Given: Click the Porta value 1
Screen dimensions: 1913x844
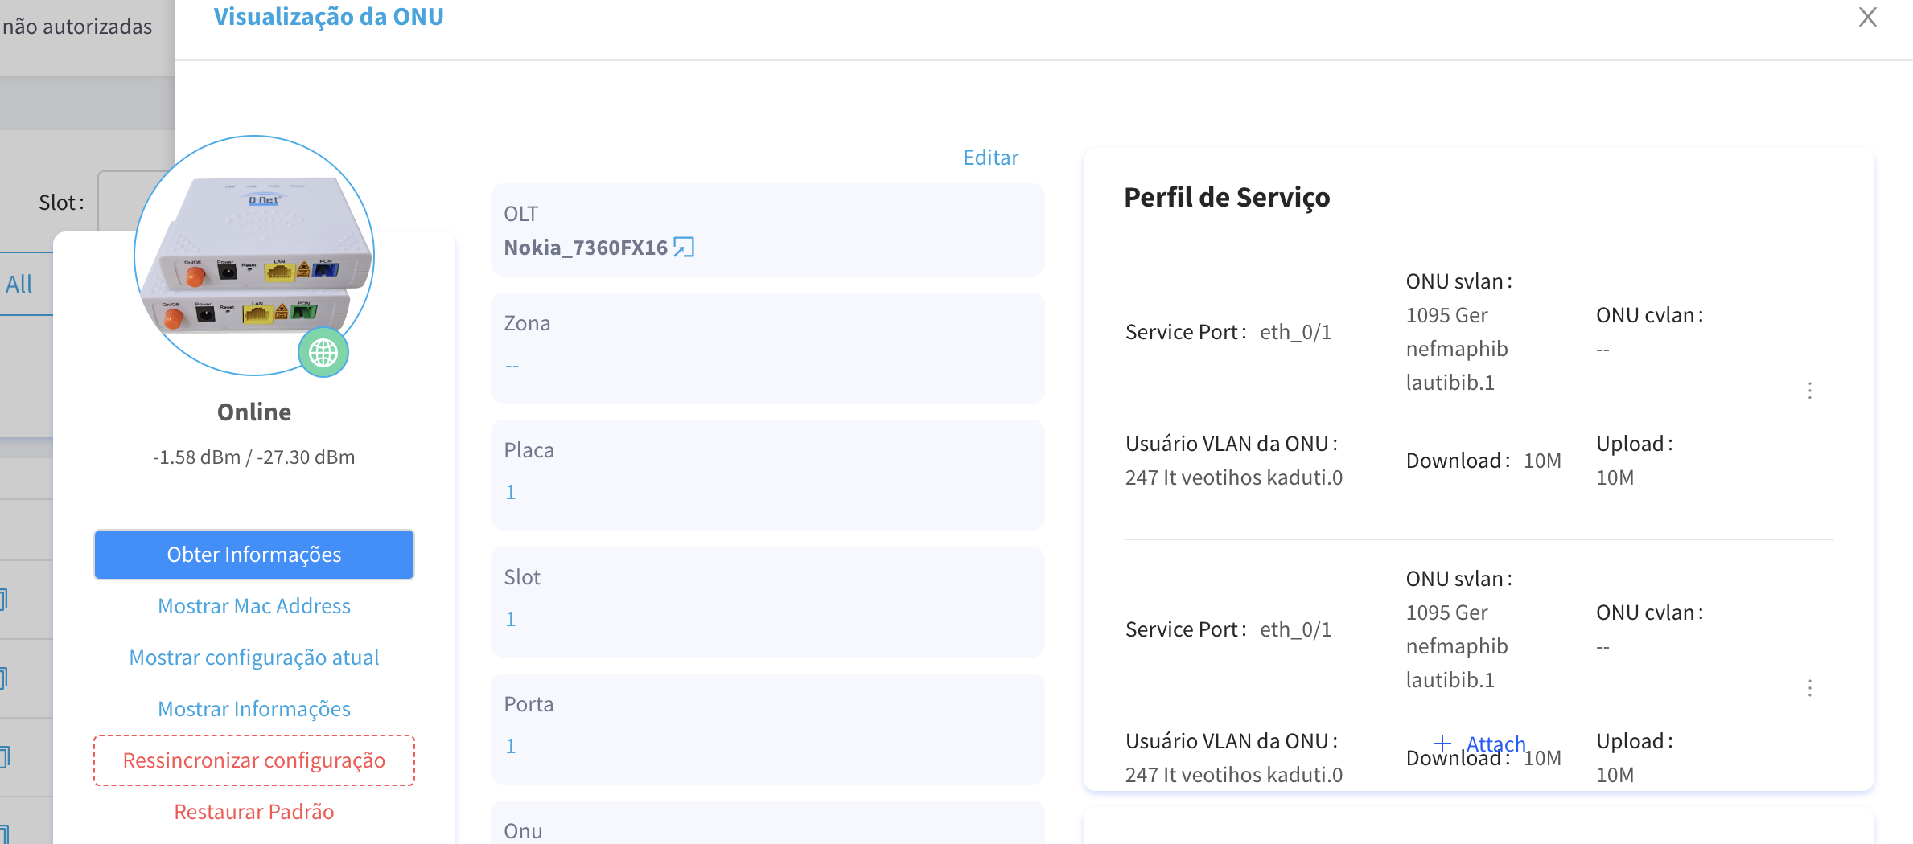Looking at the screenshot, I should coord(511,747).
